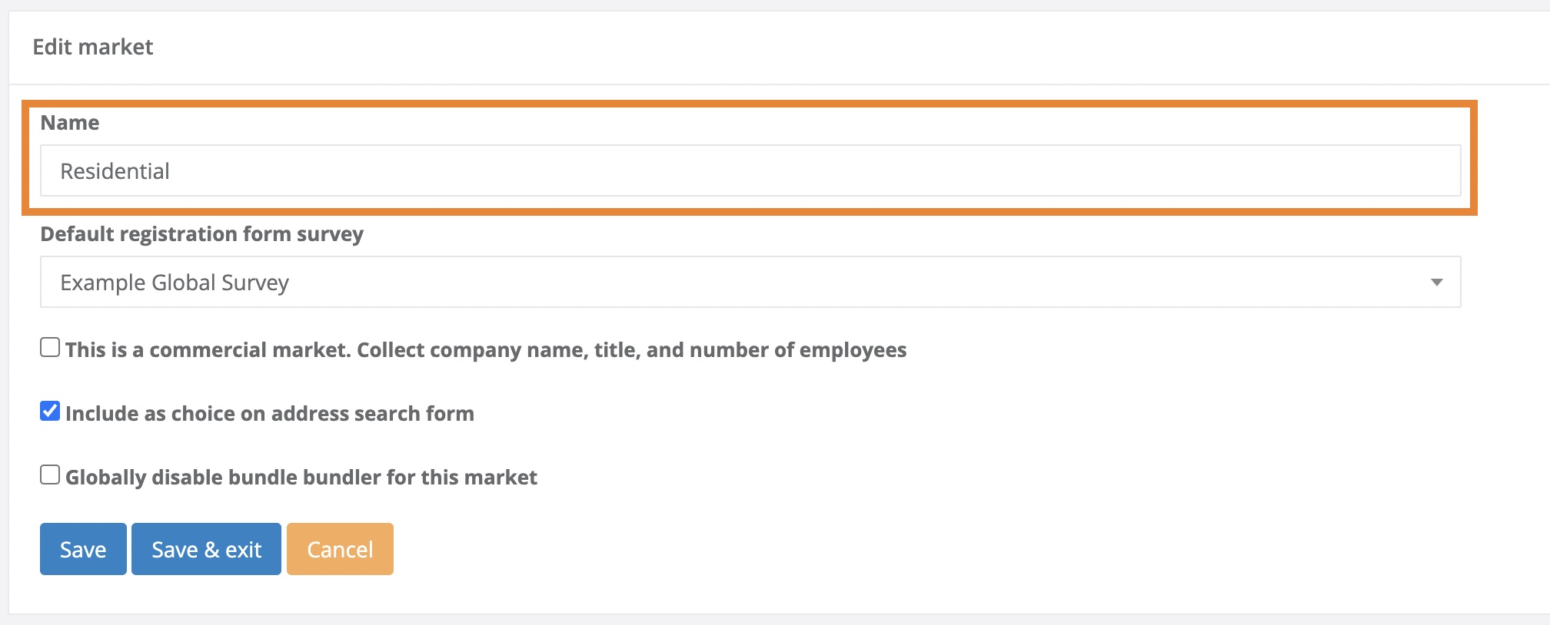
Task: Click the Save & exit button
Action: pyautogui.click(x=206, y=549)
